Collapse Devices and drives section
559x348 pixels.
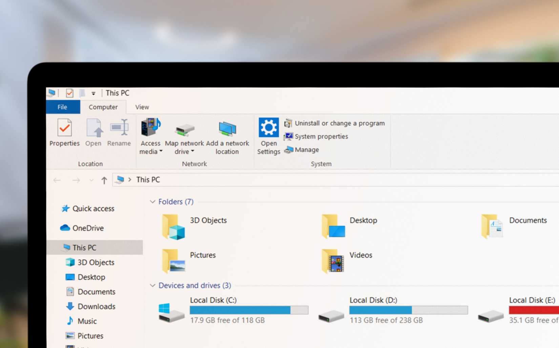[152, 285]
